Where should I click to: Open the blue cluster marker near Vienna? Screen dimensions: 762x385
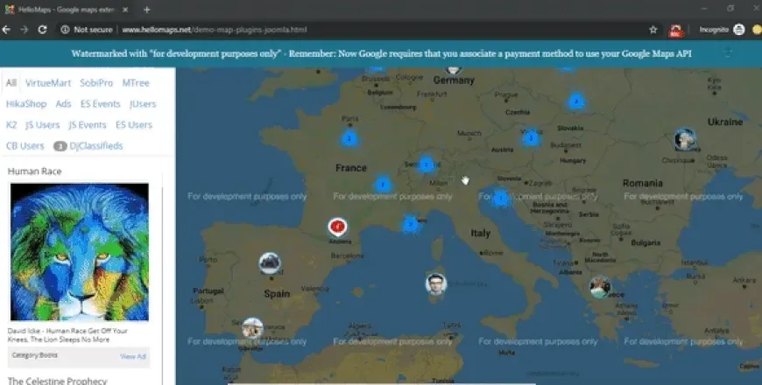coord(531,138)
